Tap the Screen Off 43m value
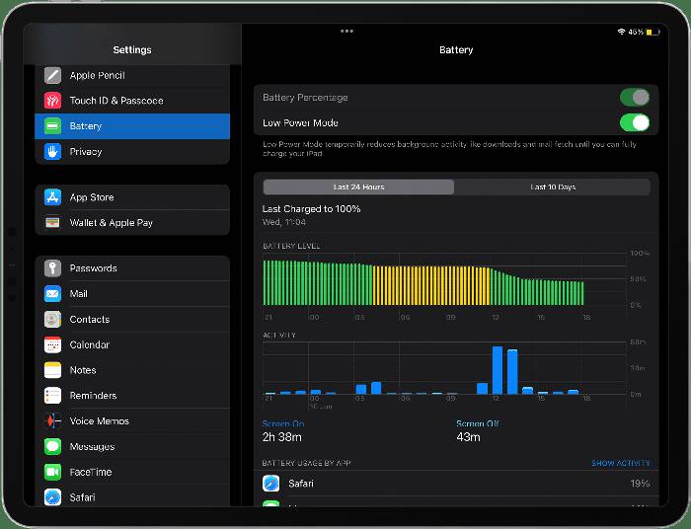691x529 pixels. [468, 437]
